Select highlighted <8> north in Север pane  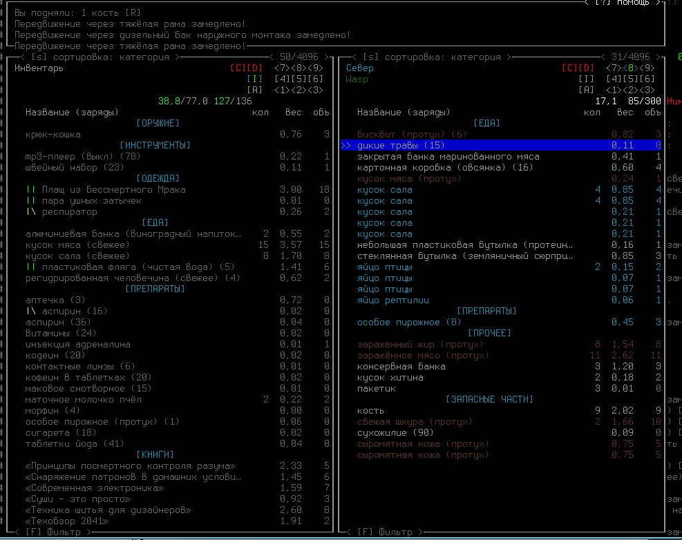coord(630,68)
